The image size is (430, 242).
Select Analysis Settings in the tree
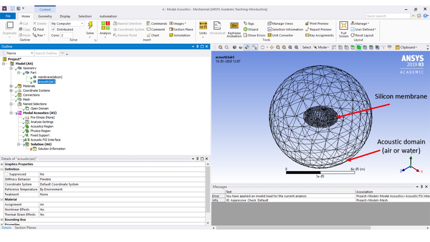pos(42,122)
